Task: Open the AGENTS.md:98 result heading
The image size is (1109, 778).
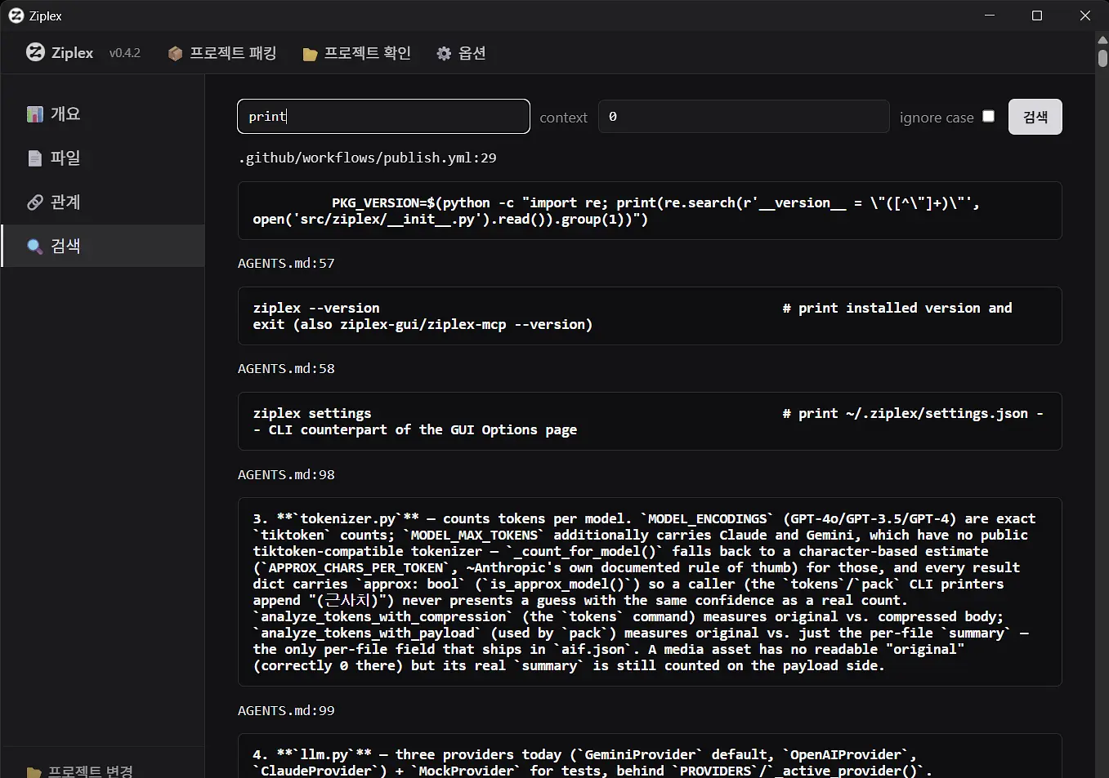Action: click(286, 474)
